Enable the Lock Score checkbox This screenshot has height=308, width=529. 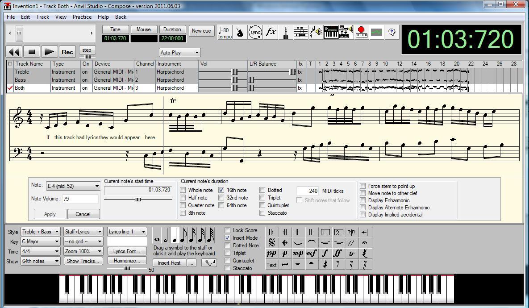coord(228,230)
